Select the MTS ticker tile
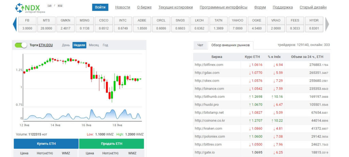The image size is (349, 157). click(x=46, y=24)
